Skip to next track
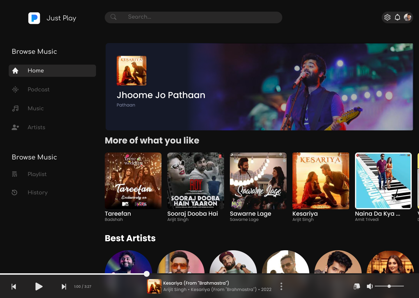Screen dimensions: 419x298 (x=64, y=287)
